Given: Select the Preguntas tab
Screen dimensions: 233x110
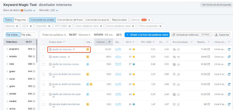Looking at the screenshot, I should [x=21, y=20].
